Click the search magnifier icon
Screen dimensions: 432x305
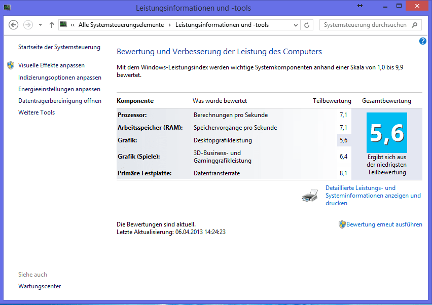414,25
